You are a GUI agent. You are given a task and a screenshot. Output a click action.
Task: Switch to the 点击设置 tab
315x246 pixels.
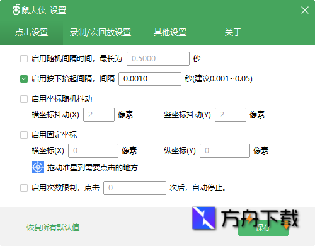pos(31,33)
